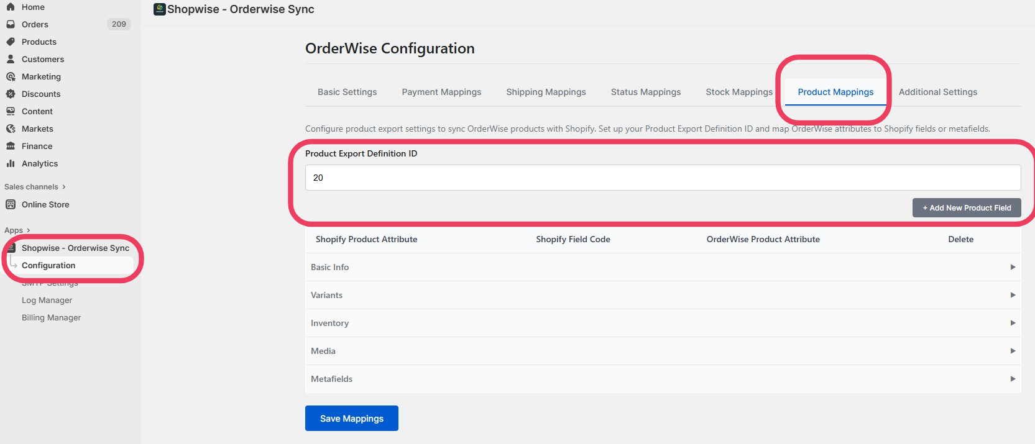Click the Delete column header

point(960,239)
